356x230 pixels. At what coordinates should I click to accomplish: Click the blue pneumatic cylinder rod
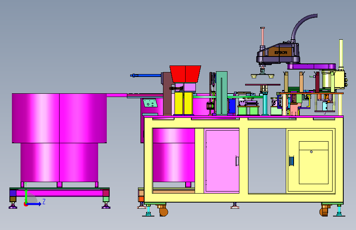click(x=145, y=75)
